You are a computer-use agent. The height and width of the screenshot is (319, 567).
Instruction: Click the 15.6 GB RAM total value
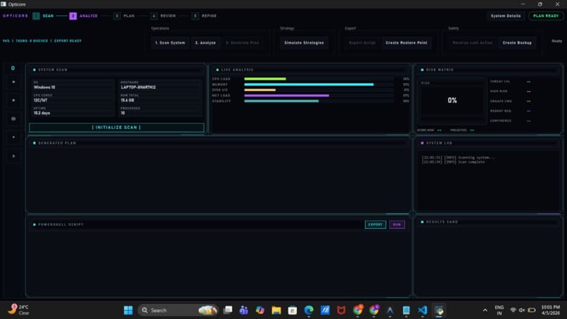tap(127, 100)
